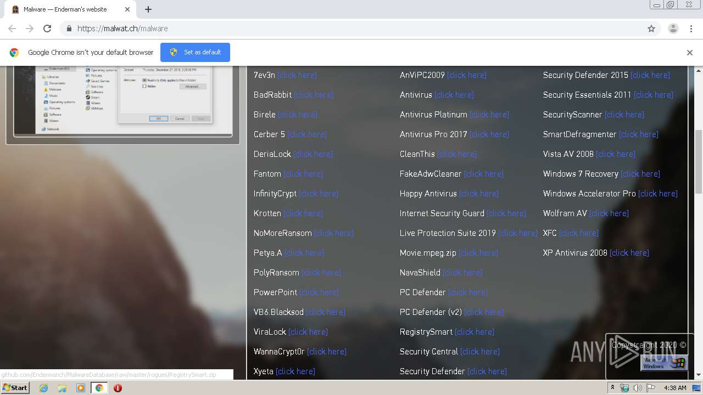Close the Malware tab
This screenshot has height=395, width=703.
pos(127,9)
